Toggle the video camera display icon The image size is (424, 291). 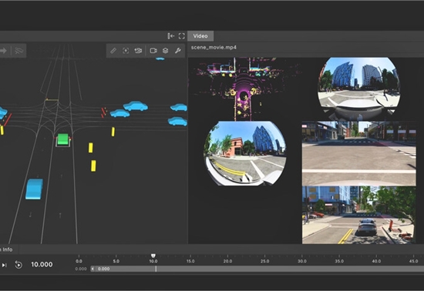pyautogui.click(x=153, y=51)
